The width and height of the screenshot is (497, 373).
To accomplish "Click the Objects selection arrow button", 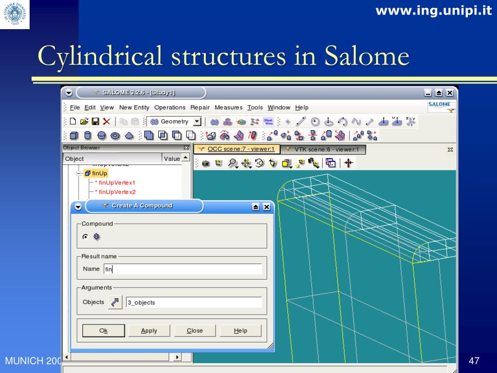I will tap(115, 302).
